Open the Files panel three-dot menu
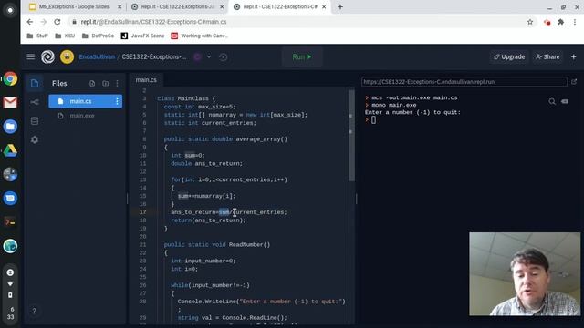This screenshot has width=584, height=328. click(118, 83)
